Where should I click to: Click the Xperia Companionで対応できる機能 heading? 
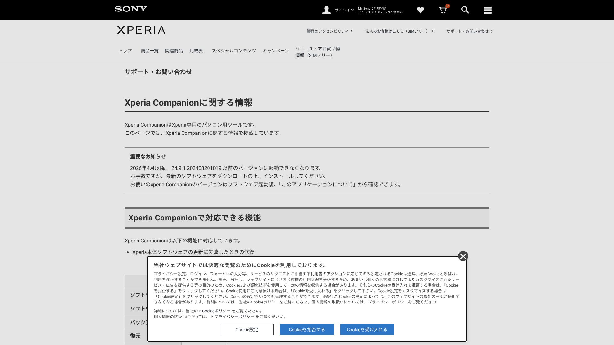194,218
